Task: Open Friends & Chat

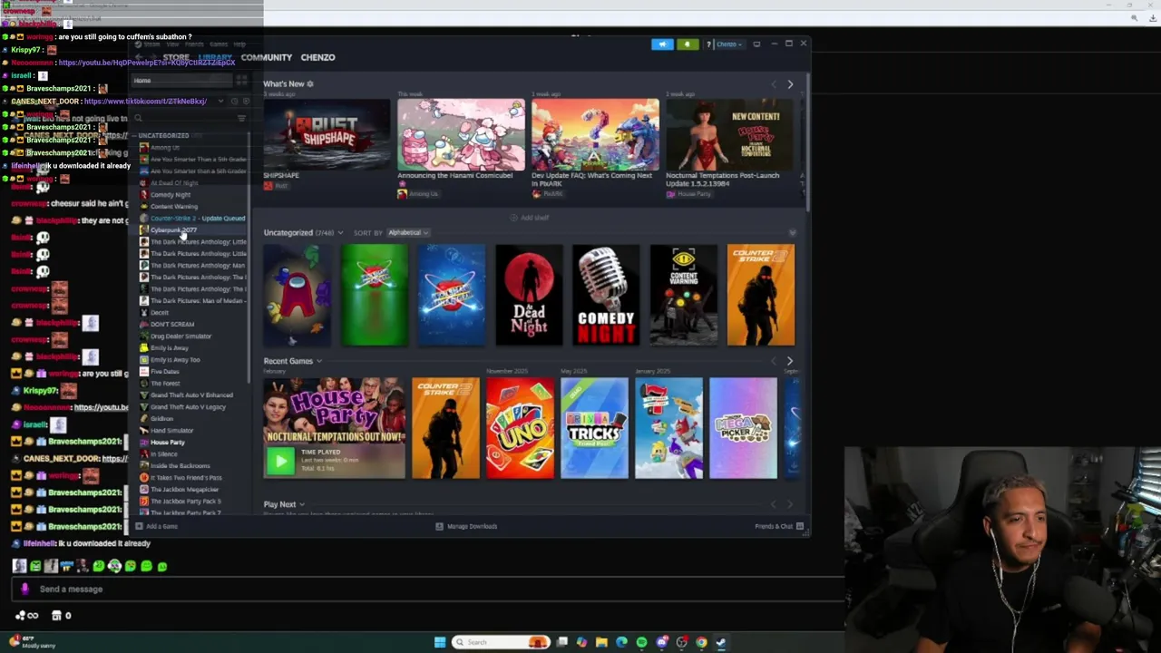Action: click(778, 527)
